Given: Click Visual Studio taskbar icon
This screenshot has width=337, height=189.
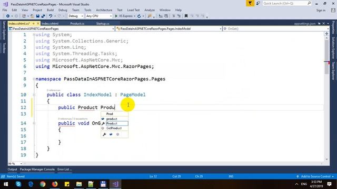Looking at the screenshot, I should coord(115,184).
